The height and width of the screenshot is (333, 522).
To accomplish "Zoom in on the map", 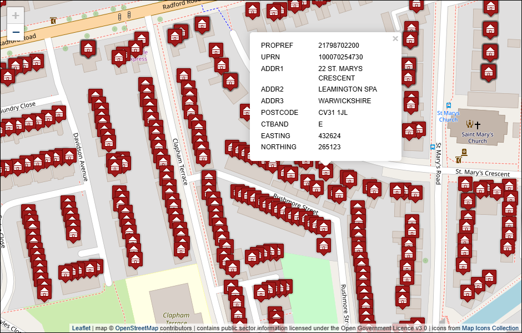I will pos(16,16).
